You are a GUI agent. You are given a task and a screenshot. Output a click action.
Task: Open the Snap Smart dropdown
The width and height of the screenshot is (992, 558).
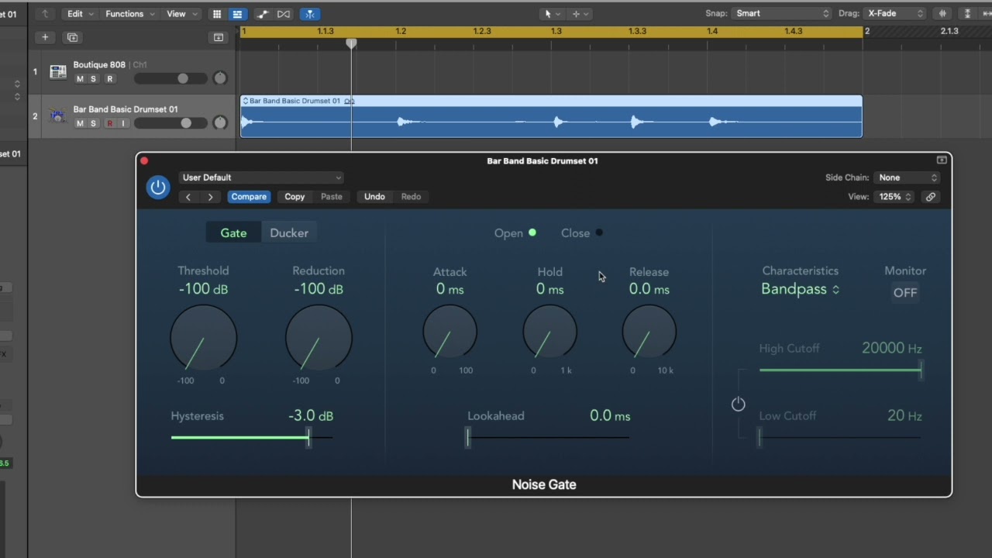(781, 13)
